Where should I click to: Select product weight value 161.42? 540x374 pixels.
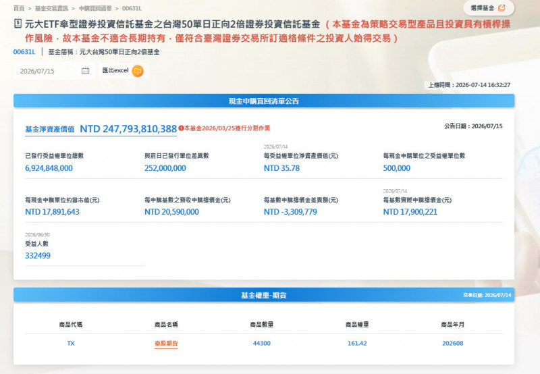point(357,344)
